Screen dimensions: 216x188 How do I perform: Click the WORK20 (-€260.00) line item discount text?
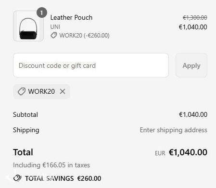(84, 36)
